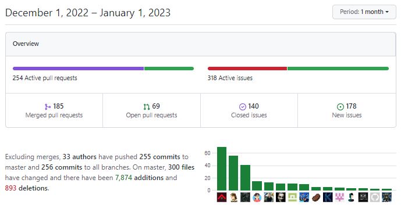Click the closed issues checkmark icon
The image size is (408, 212).
[243, 107]
